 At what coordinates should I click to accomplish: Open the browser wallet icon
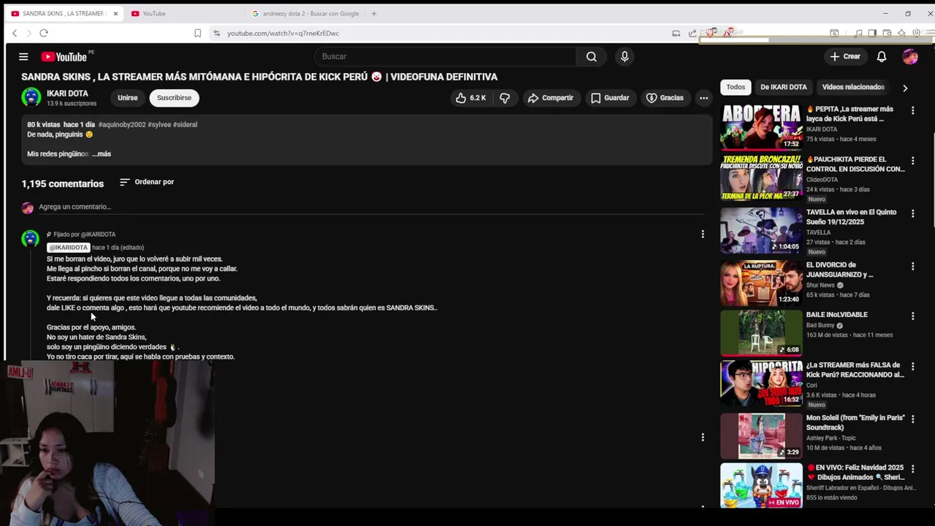point(887,33)
